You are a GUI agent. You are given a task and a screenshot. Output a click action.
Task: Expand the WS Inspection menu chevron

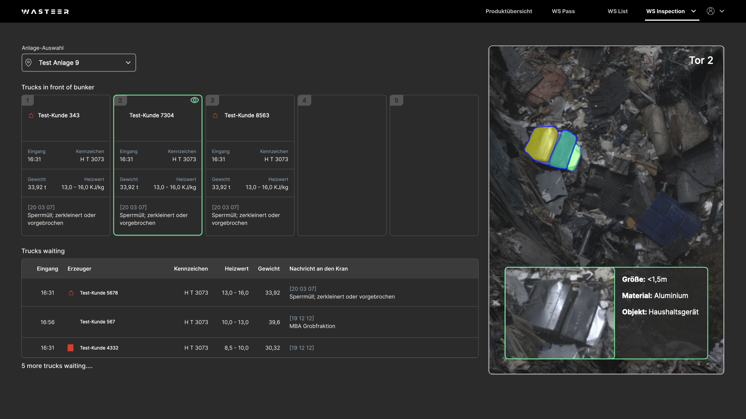click(694, 11)
